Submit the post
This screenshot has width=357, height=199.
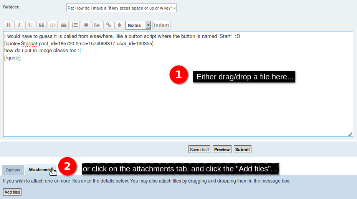(242, 150)
